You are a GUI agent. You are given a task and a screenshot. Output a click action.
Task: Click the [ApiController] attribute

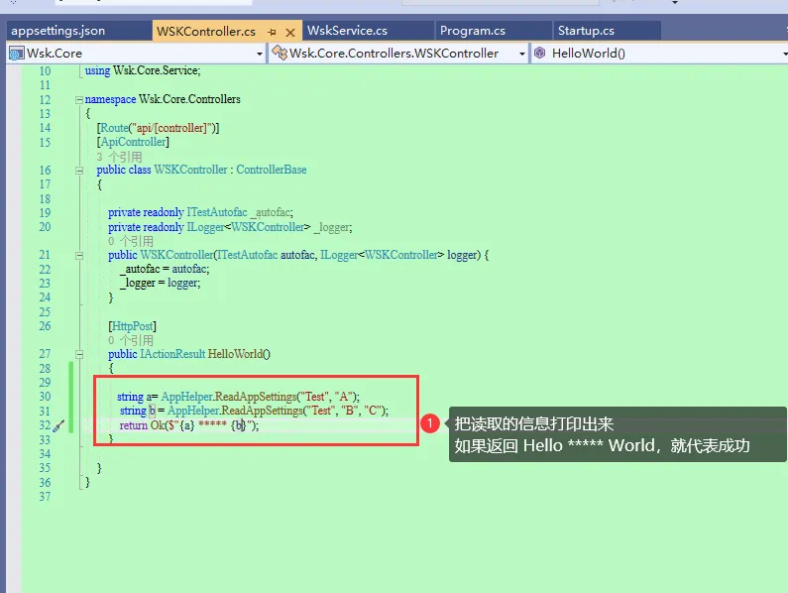(x=133, y=142)
